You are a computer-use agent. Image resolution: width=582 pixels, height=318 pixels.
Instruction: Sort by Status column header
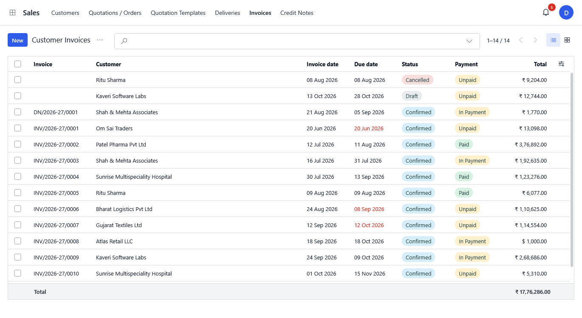click(410, 65)
